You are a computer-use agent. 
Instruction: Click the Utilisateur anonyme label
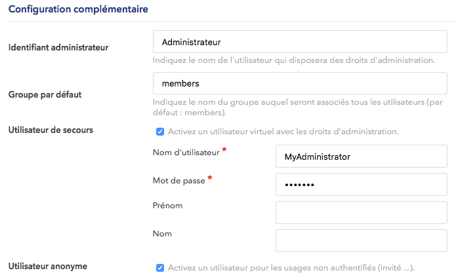(47, 266)
